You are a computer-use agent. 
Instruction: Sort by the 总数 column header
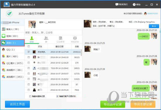[77, 47]
